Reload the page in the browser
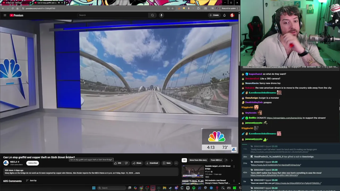340x191 pixels. tap(12, 8)
